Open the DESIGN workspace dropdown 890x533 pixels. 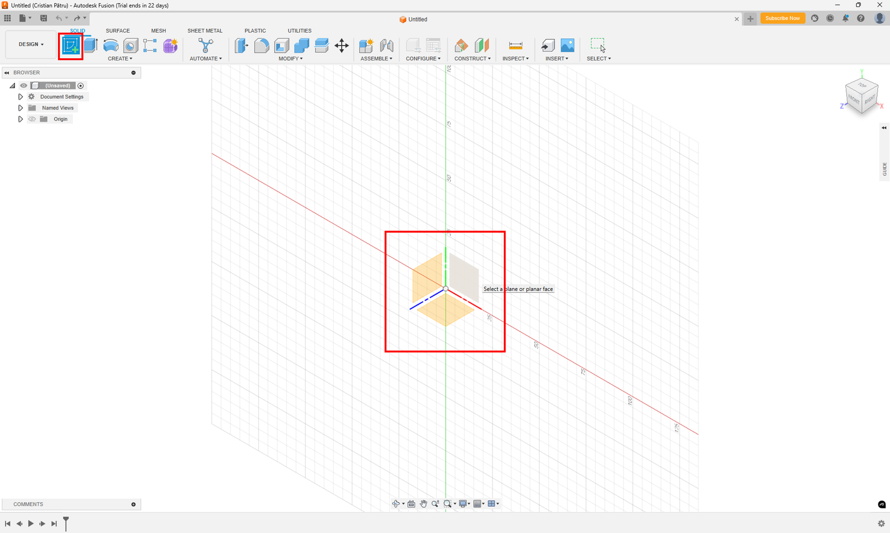click(30, 44)
